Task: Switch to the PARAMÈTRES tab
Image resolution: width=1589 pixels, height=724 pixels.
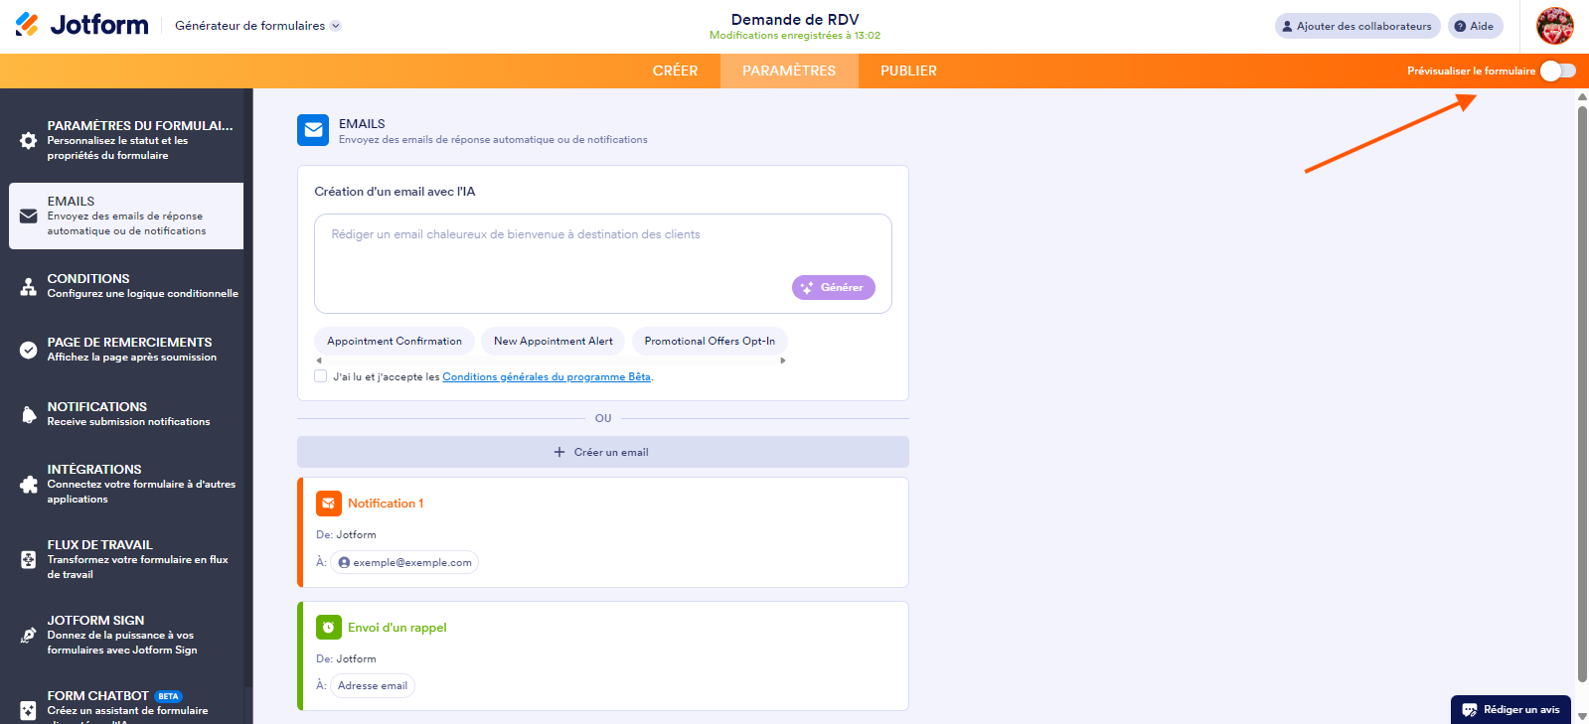Action: (x=789, y=71)
